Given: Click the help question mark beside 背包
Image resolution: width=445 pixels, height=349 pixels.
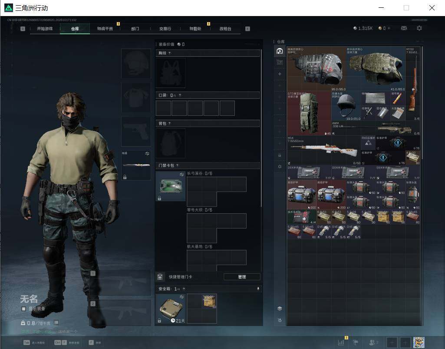Looking at the screenshot, I should 169,123.
